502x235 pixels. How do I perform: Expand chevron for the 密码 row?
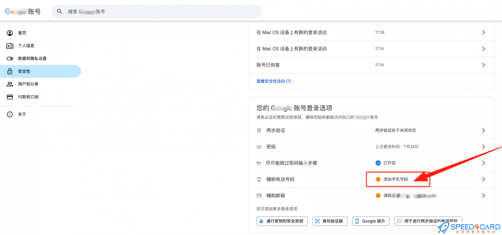[x=483, y=147]
